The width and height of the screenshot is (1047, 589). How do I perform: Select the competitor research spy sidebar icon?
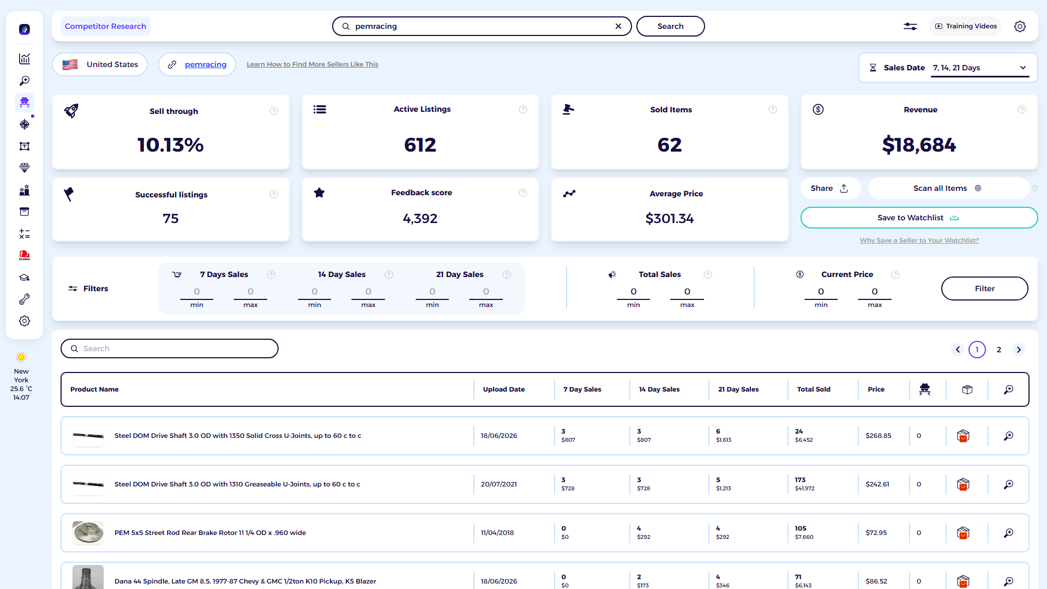25,103
